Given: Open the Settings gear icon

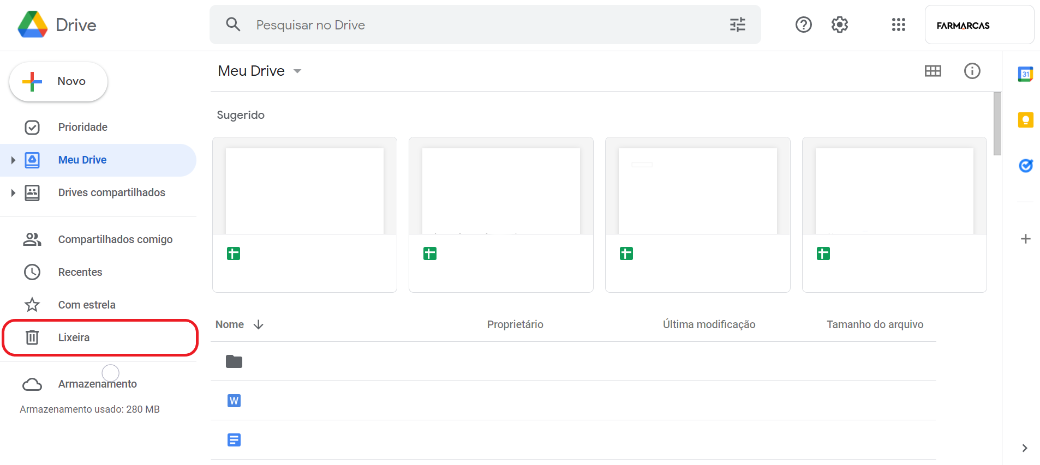Looking at the screenshot, I should (839, 25).
